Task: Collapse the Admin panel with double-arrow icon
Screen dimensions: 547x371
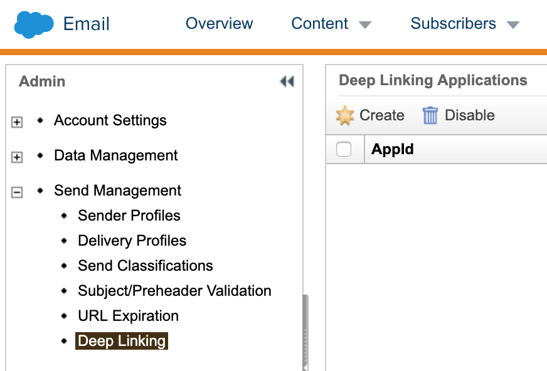Action: (x=287, y=81)
